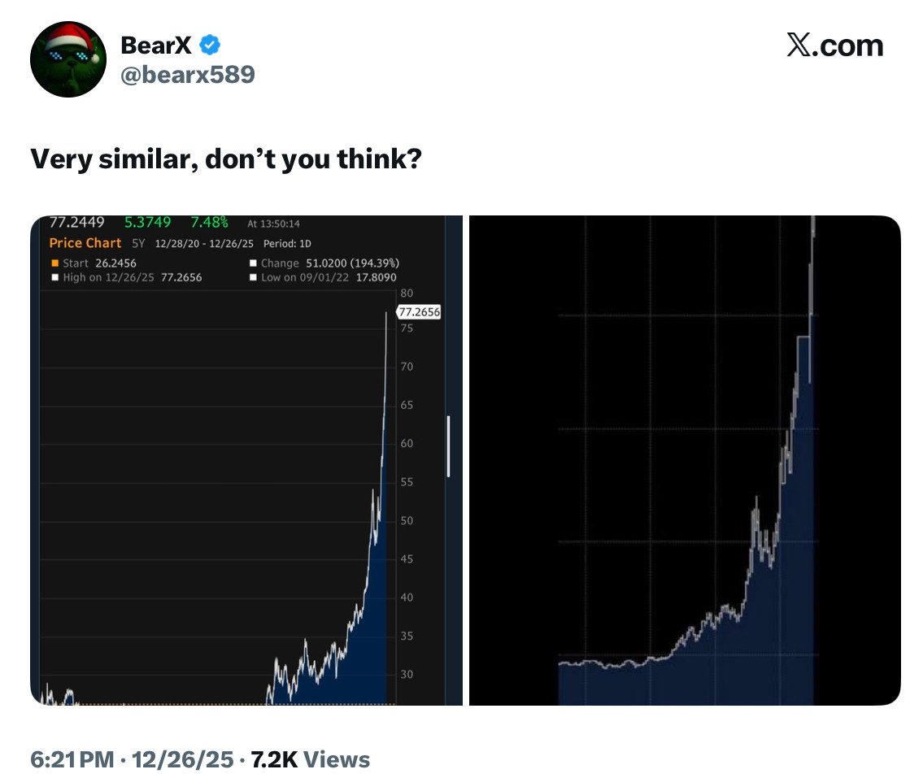
Task: Click the left chart's vertical scrollbar
Action: (448, 446)
